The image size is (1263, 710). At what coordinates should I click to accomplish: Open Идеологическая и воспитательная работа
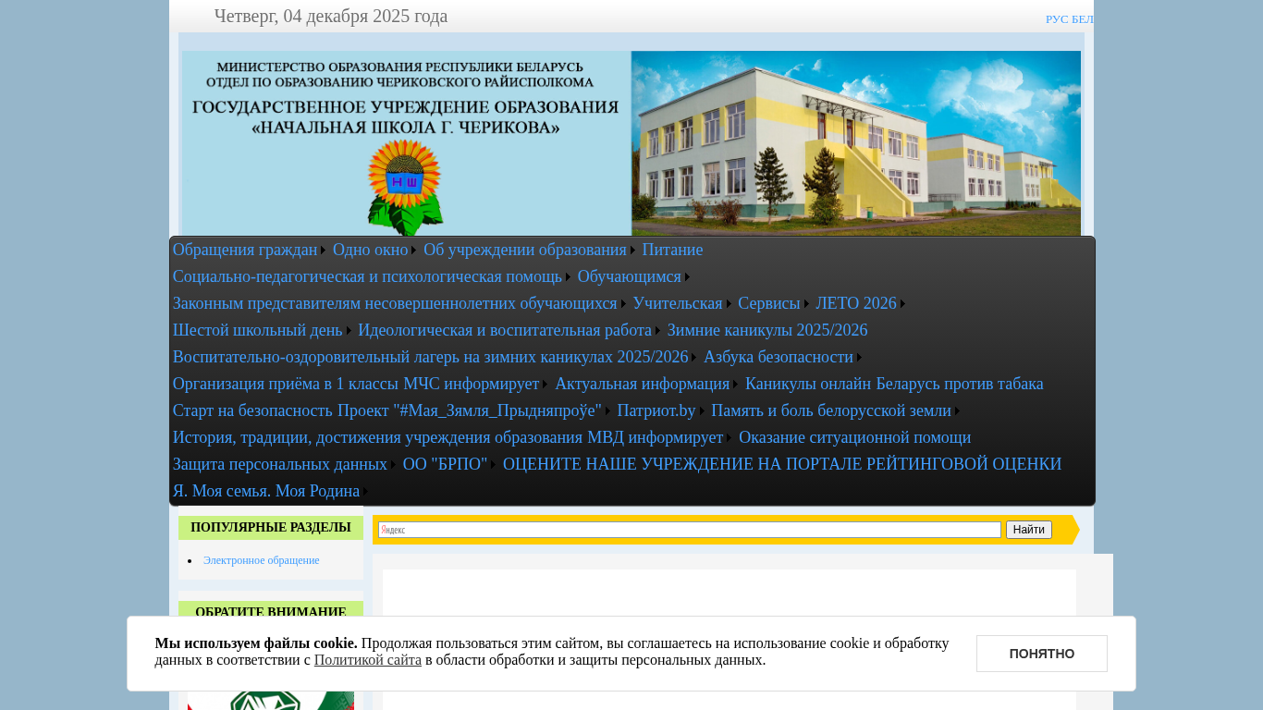click(x=505, y=330)
